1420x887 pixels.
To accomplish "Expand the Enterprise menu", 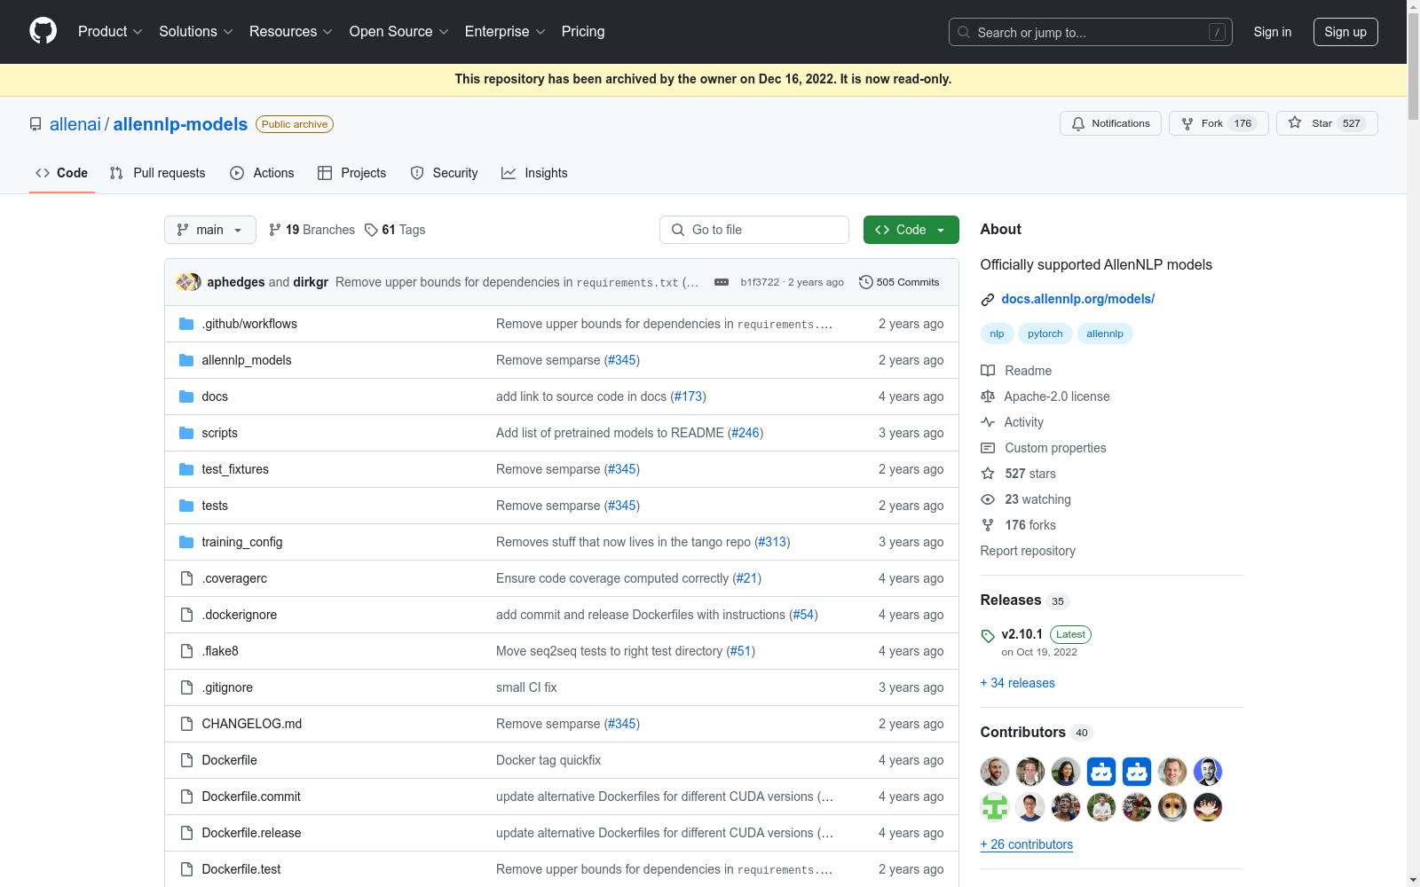I will (505, 32).
